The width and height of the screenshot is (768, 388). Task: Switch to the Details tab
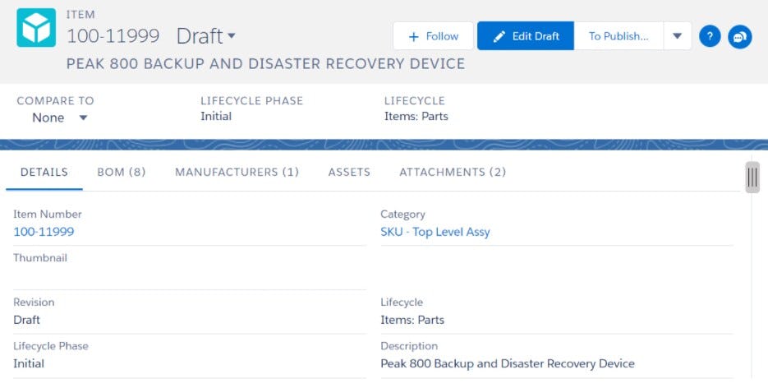44,173
